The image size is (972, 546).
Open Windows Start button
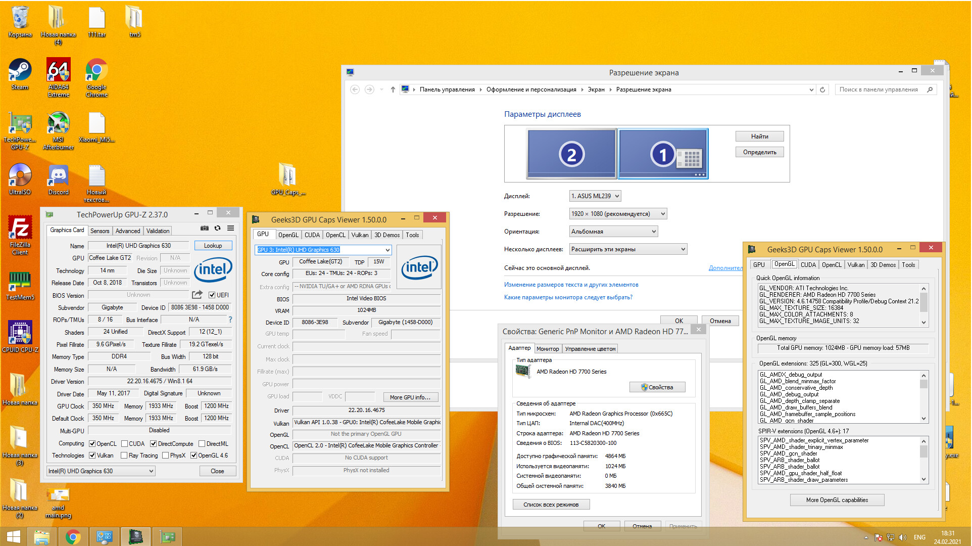(14, 536)
